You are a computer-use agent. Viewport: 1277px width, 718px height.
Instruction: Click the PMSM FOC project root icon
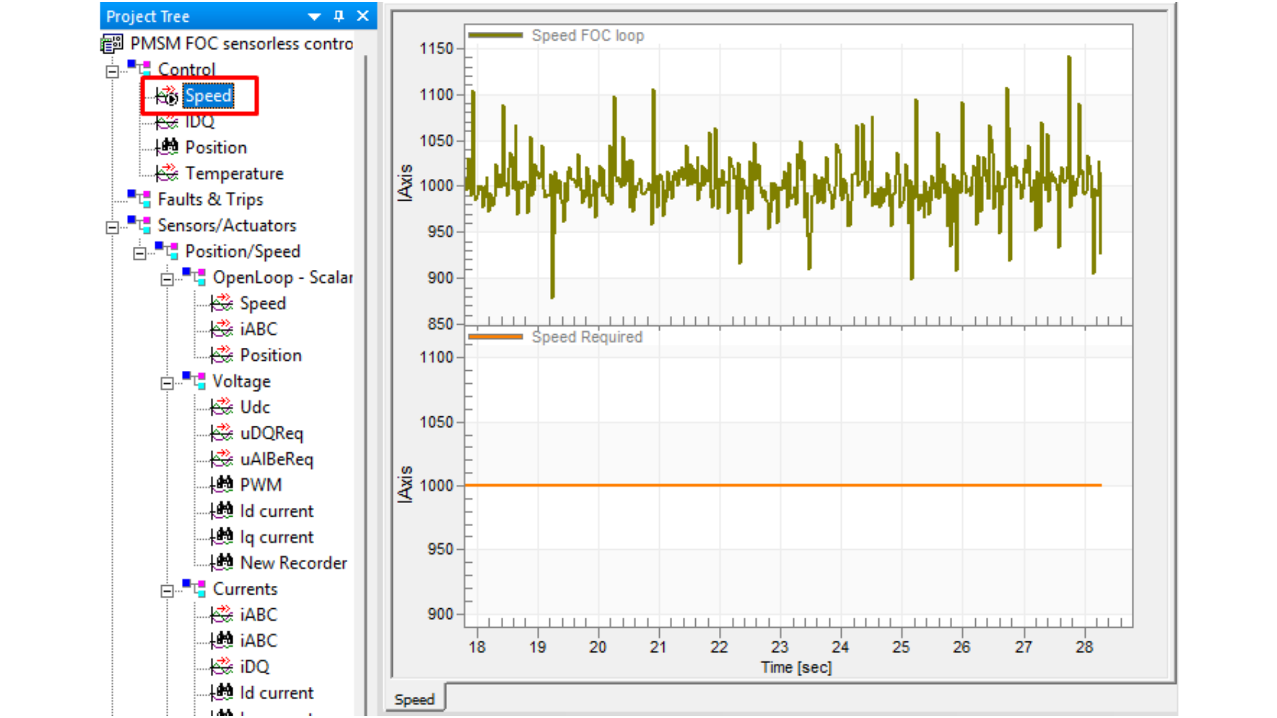(x=112, y=44)
